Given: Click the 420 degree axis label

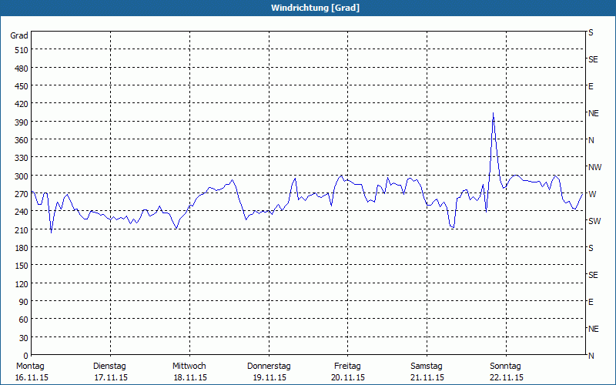Looking at the screenshot, I should (x=22, y=104).
